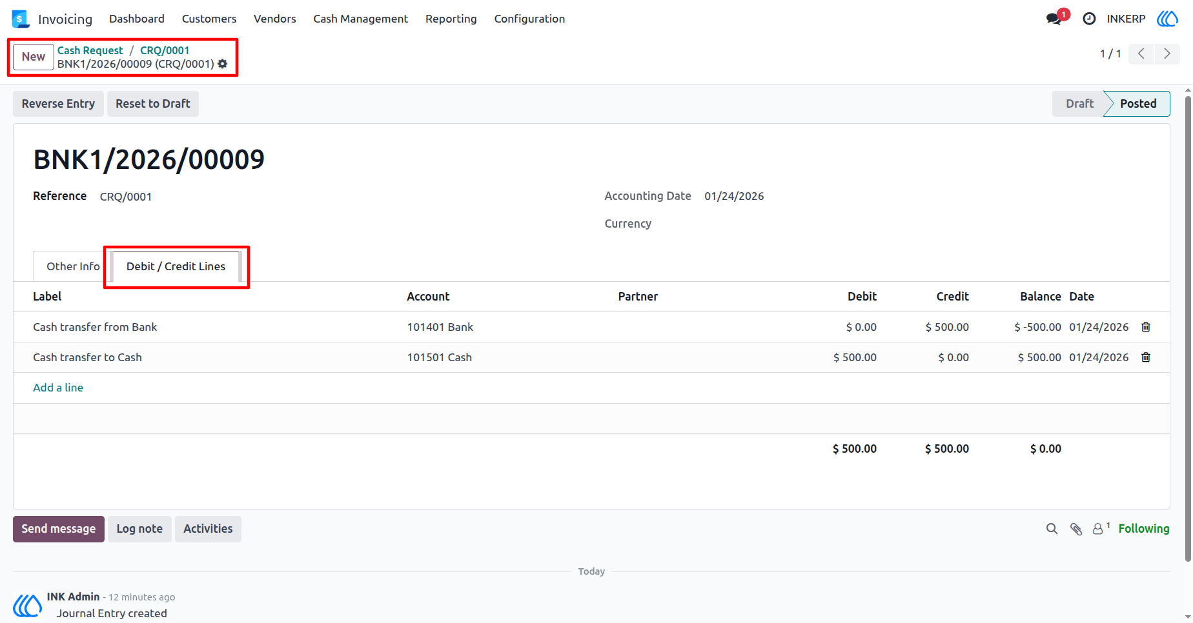The width and height of the screenshot is (1193, 623).
Task: Toggle the Following button
Action: pyautogui.click(x=1144, y=529)
